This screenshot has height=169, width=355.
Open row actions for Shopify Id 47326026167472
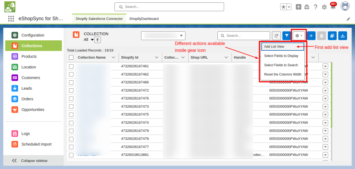pyautogui.click(x=325, y=90)
